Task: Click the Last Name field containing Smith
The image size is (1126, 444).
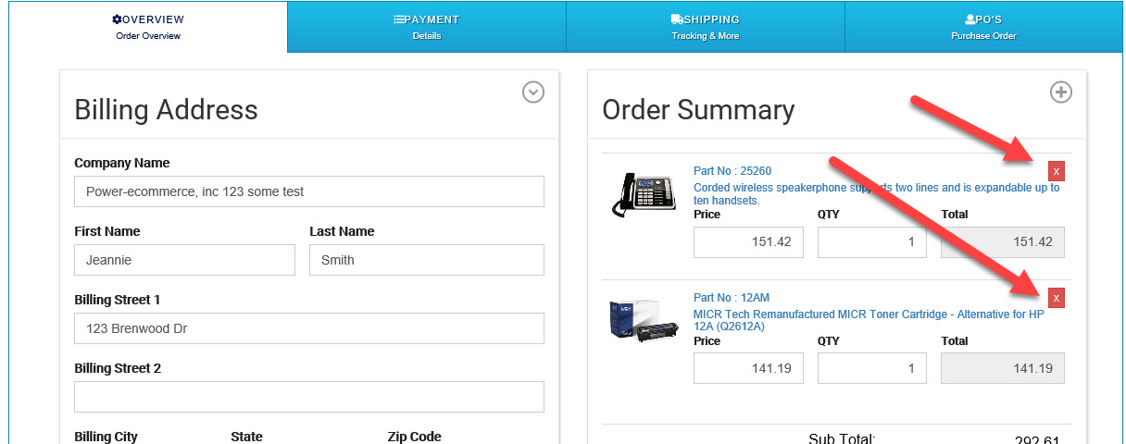Action: point(426,260)
